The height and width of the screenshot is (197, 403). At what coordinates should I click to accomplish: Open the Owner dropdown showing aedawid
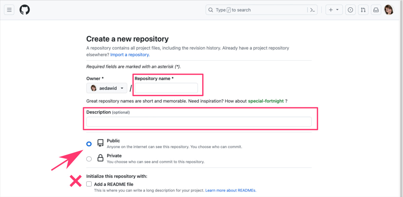106,88
